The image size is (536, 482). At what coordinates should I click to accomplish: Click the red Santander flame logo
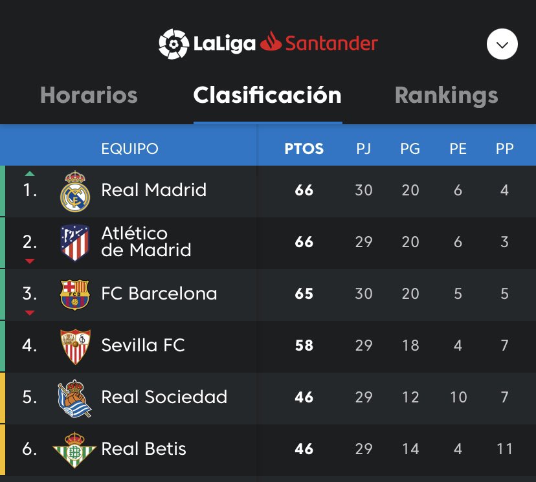pos(271,41)
